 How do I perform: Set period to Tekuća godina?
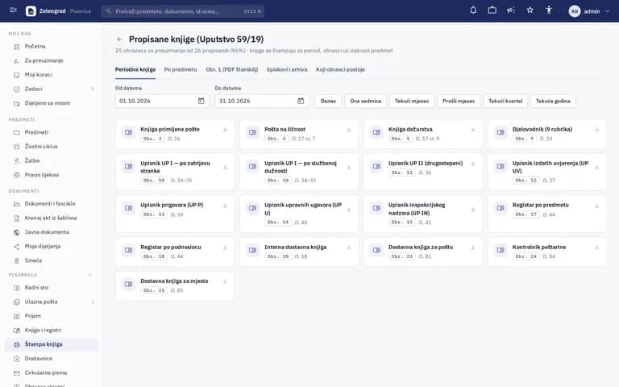click(x=553, y=101)
